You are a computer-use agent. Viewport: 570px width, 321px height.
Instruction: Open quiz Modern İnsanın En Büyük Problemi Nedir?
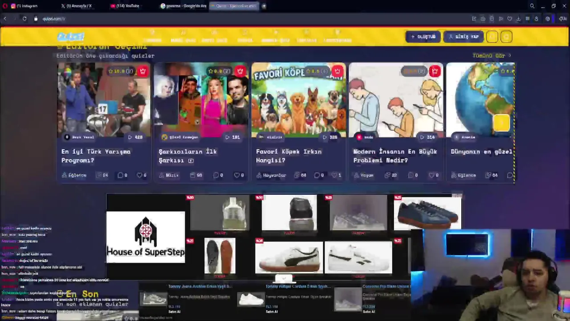(x=395, y=156)
